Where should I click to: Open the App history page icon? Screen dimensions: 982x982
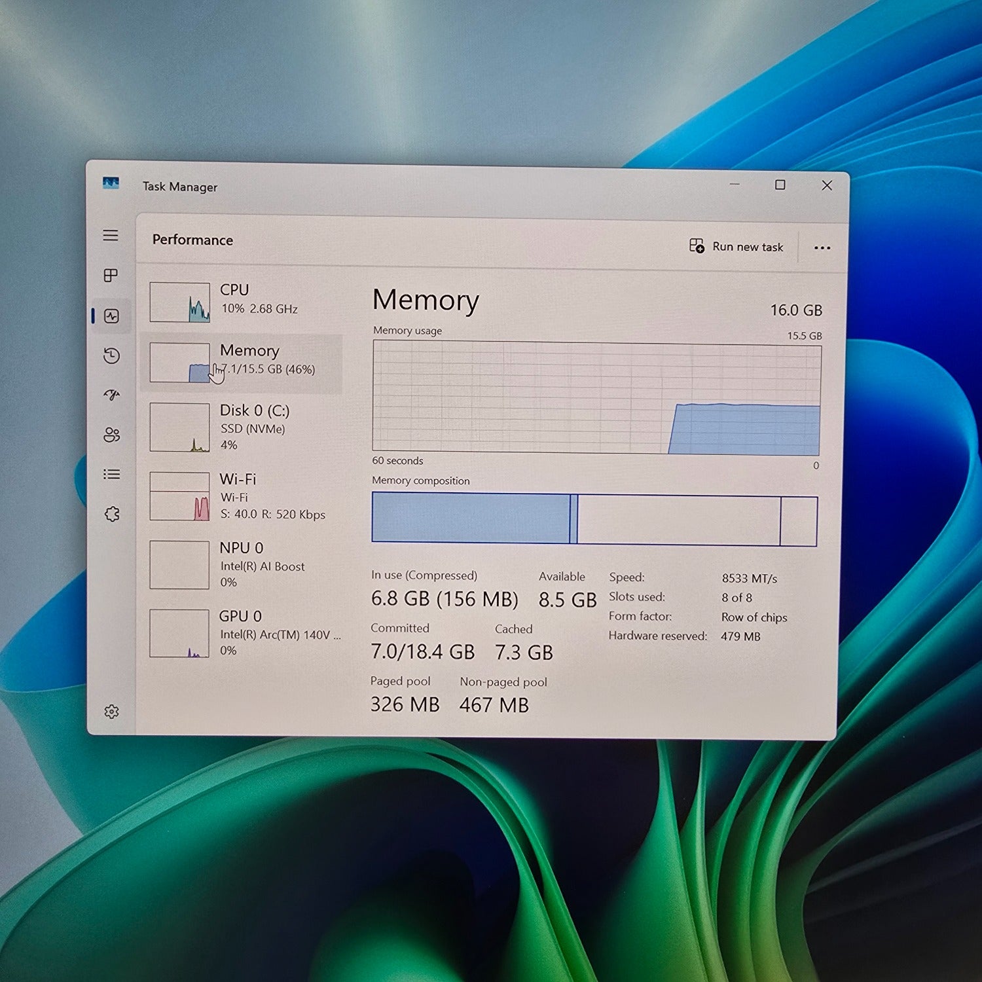click(111, 355)
